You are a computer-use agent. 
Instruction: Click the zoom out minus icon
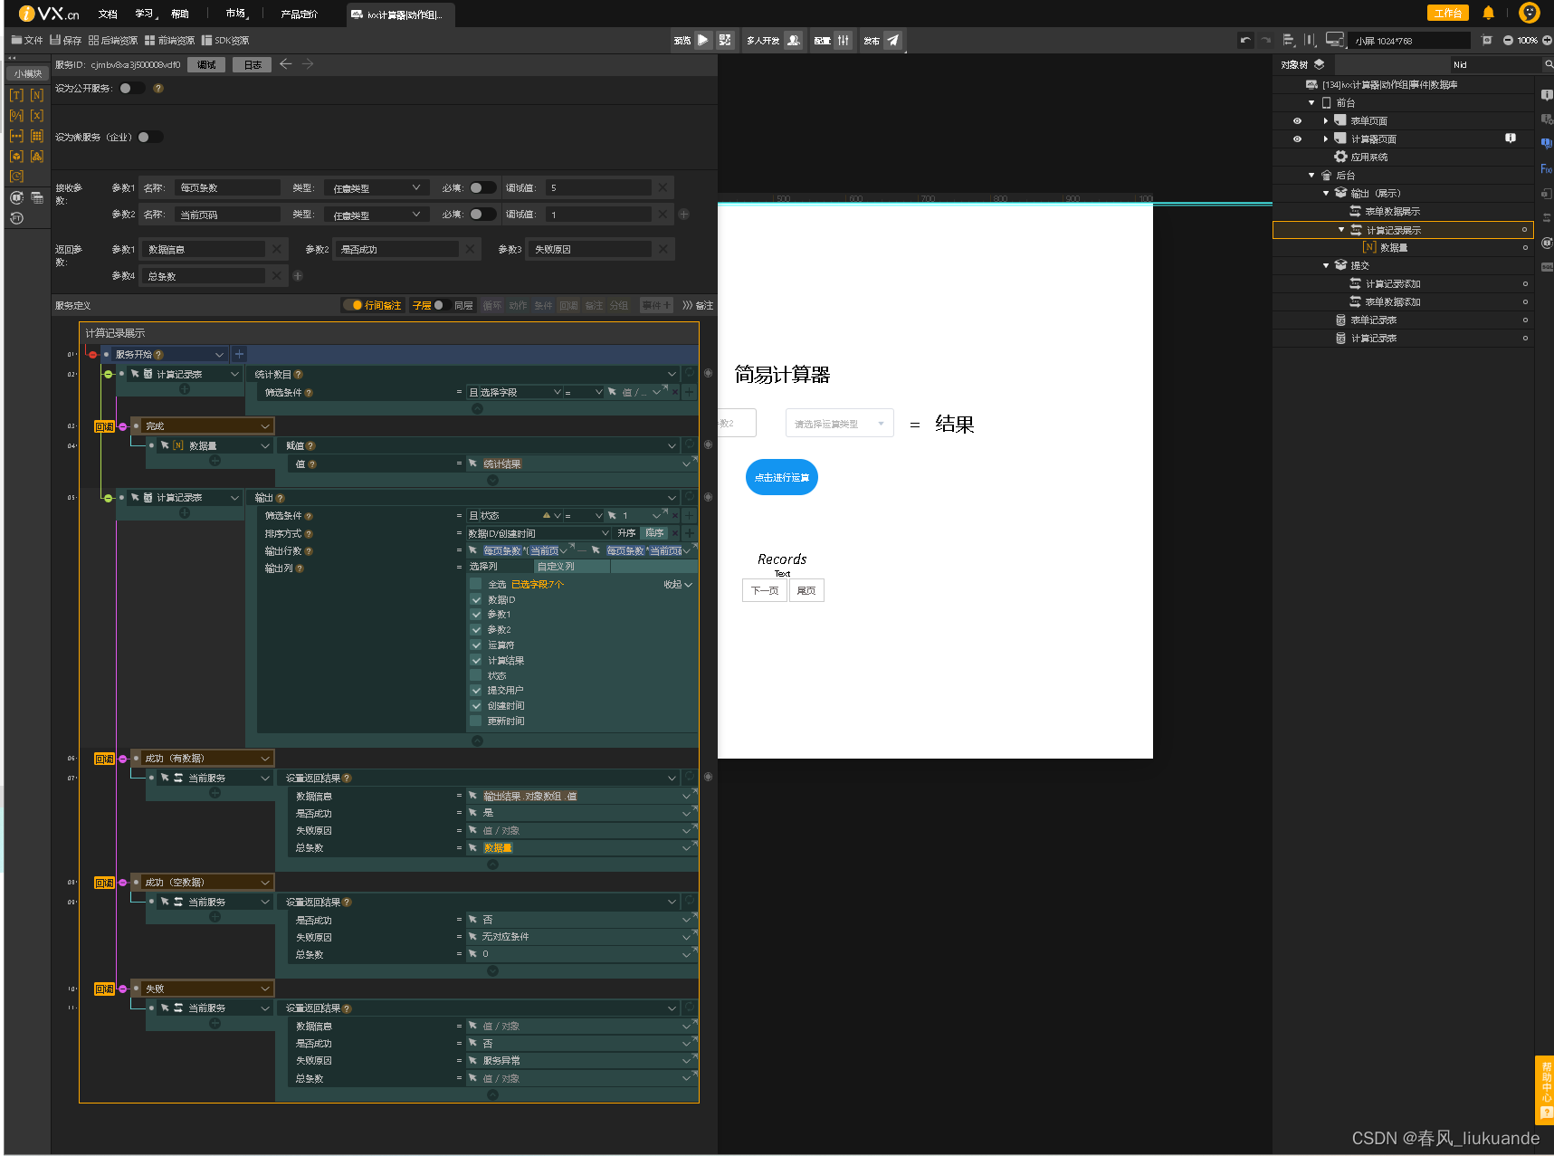click(x=1508, y=40)
